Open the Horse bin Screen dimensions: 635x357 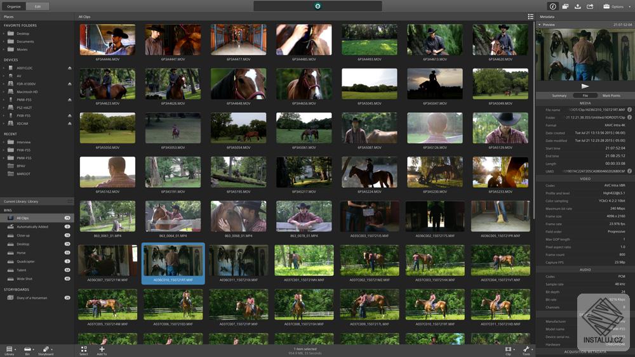tap(37, 252)
